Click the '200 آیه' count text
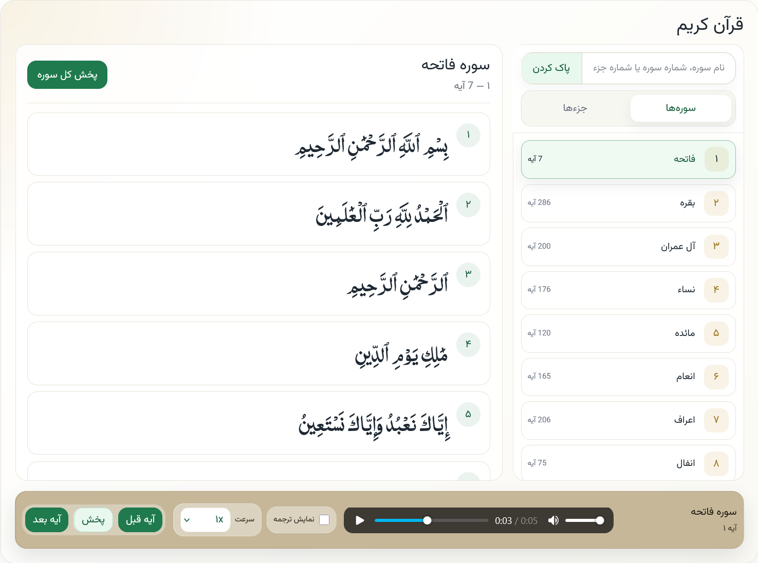This screenshot has height=563, width=758. [x=539, y=247]
